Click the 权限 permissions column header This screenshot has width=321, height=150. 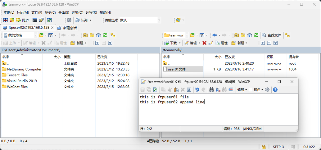(276, 57)
